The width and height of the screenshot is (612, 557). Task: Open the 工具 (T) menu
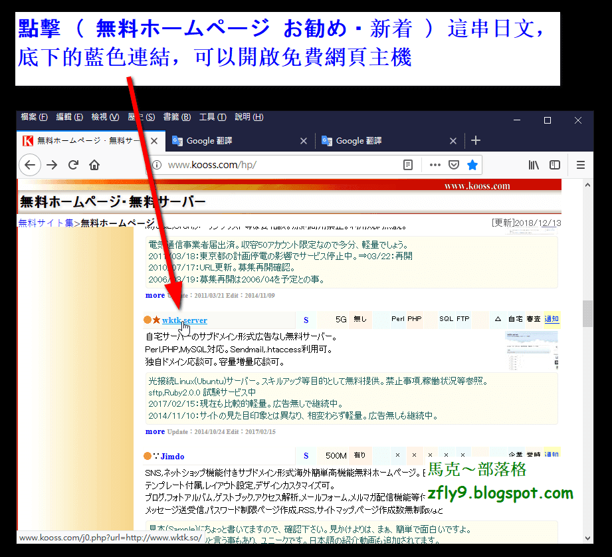click(213, 117)
